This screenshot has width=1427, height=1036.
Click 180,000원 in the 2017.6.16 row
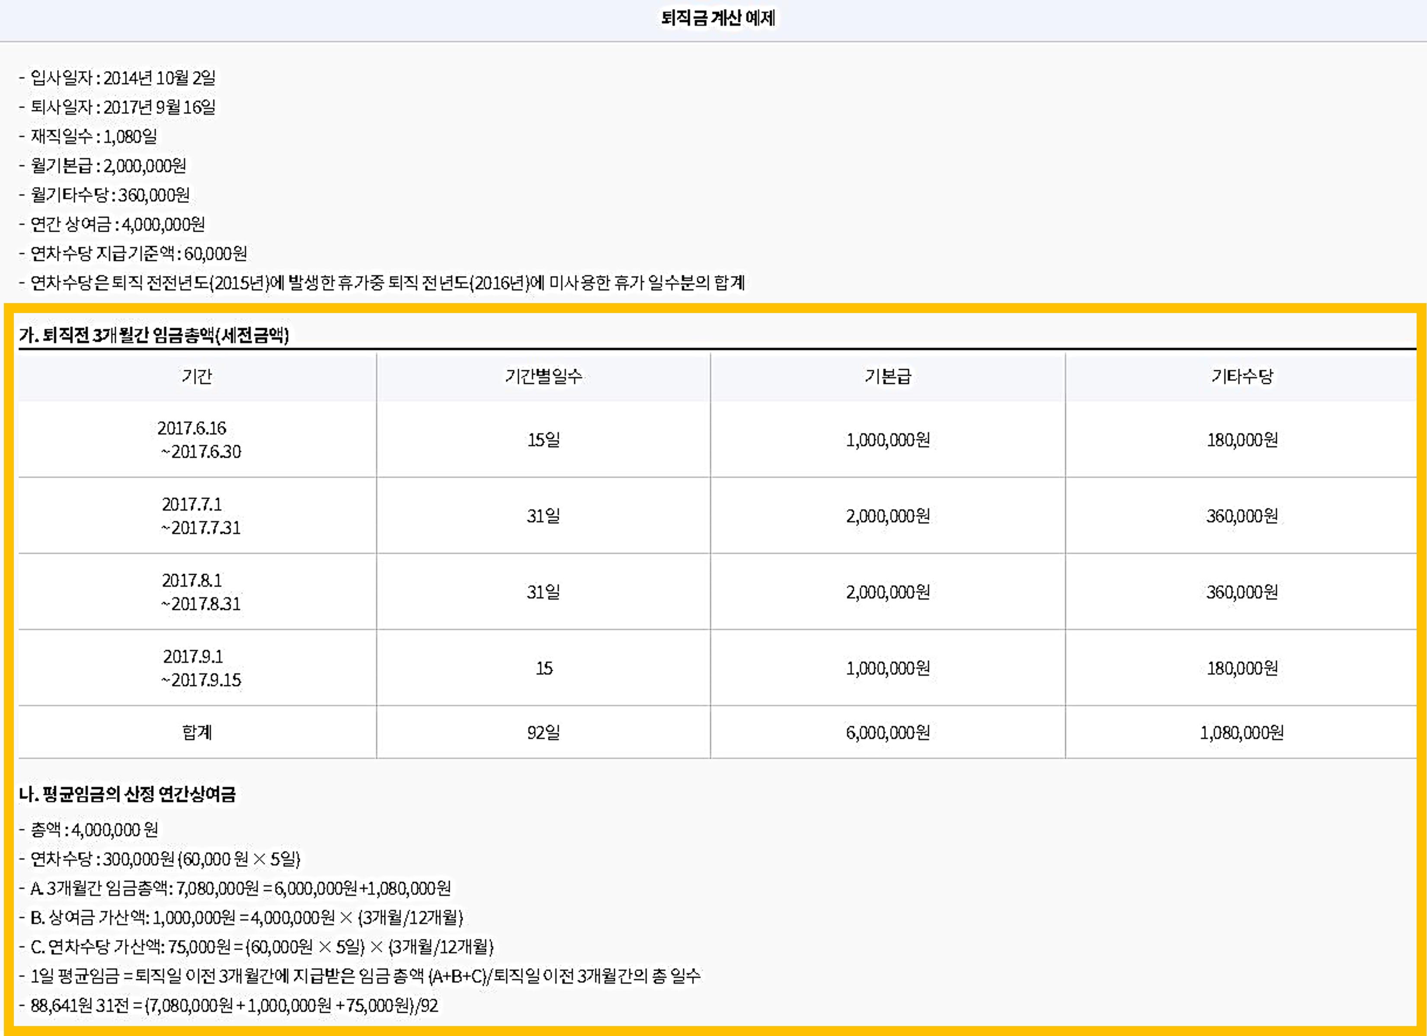1242,440
